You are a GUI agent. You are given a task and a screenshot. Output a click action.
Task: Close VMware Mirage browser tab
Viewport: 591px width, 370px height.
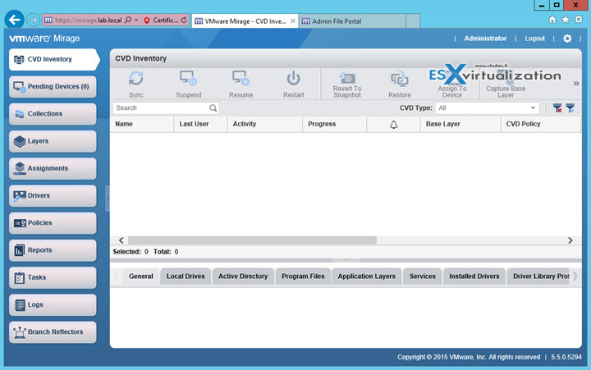click(x=293, y=21)
